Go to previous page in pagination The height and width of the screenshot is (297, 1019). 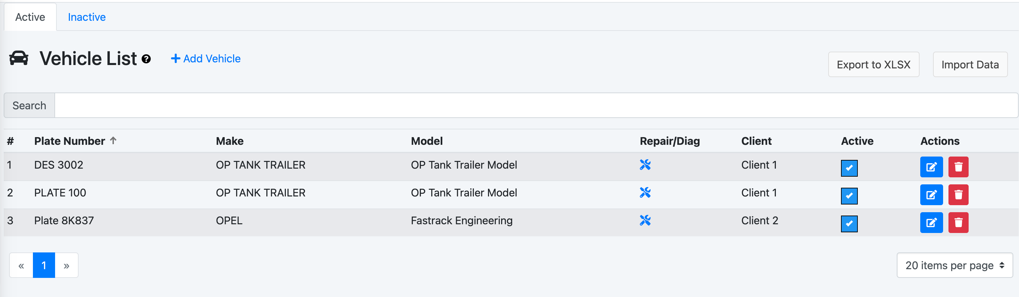[21, 265]
